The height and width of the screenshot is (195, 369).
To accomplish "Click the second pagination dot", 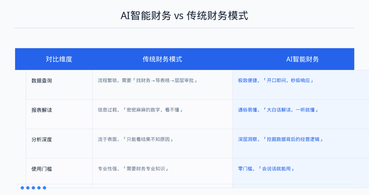I will 28,188.
